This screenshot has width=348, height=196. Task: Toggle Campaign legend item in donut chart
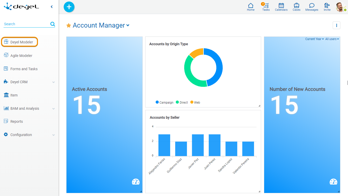click(164, 102)
